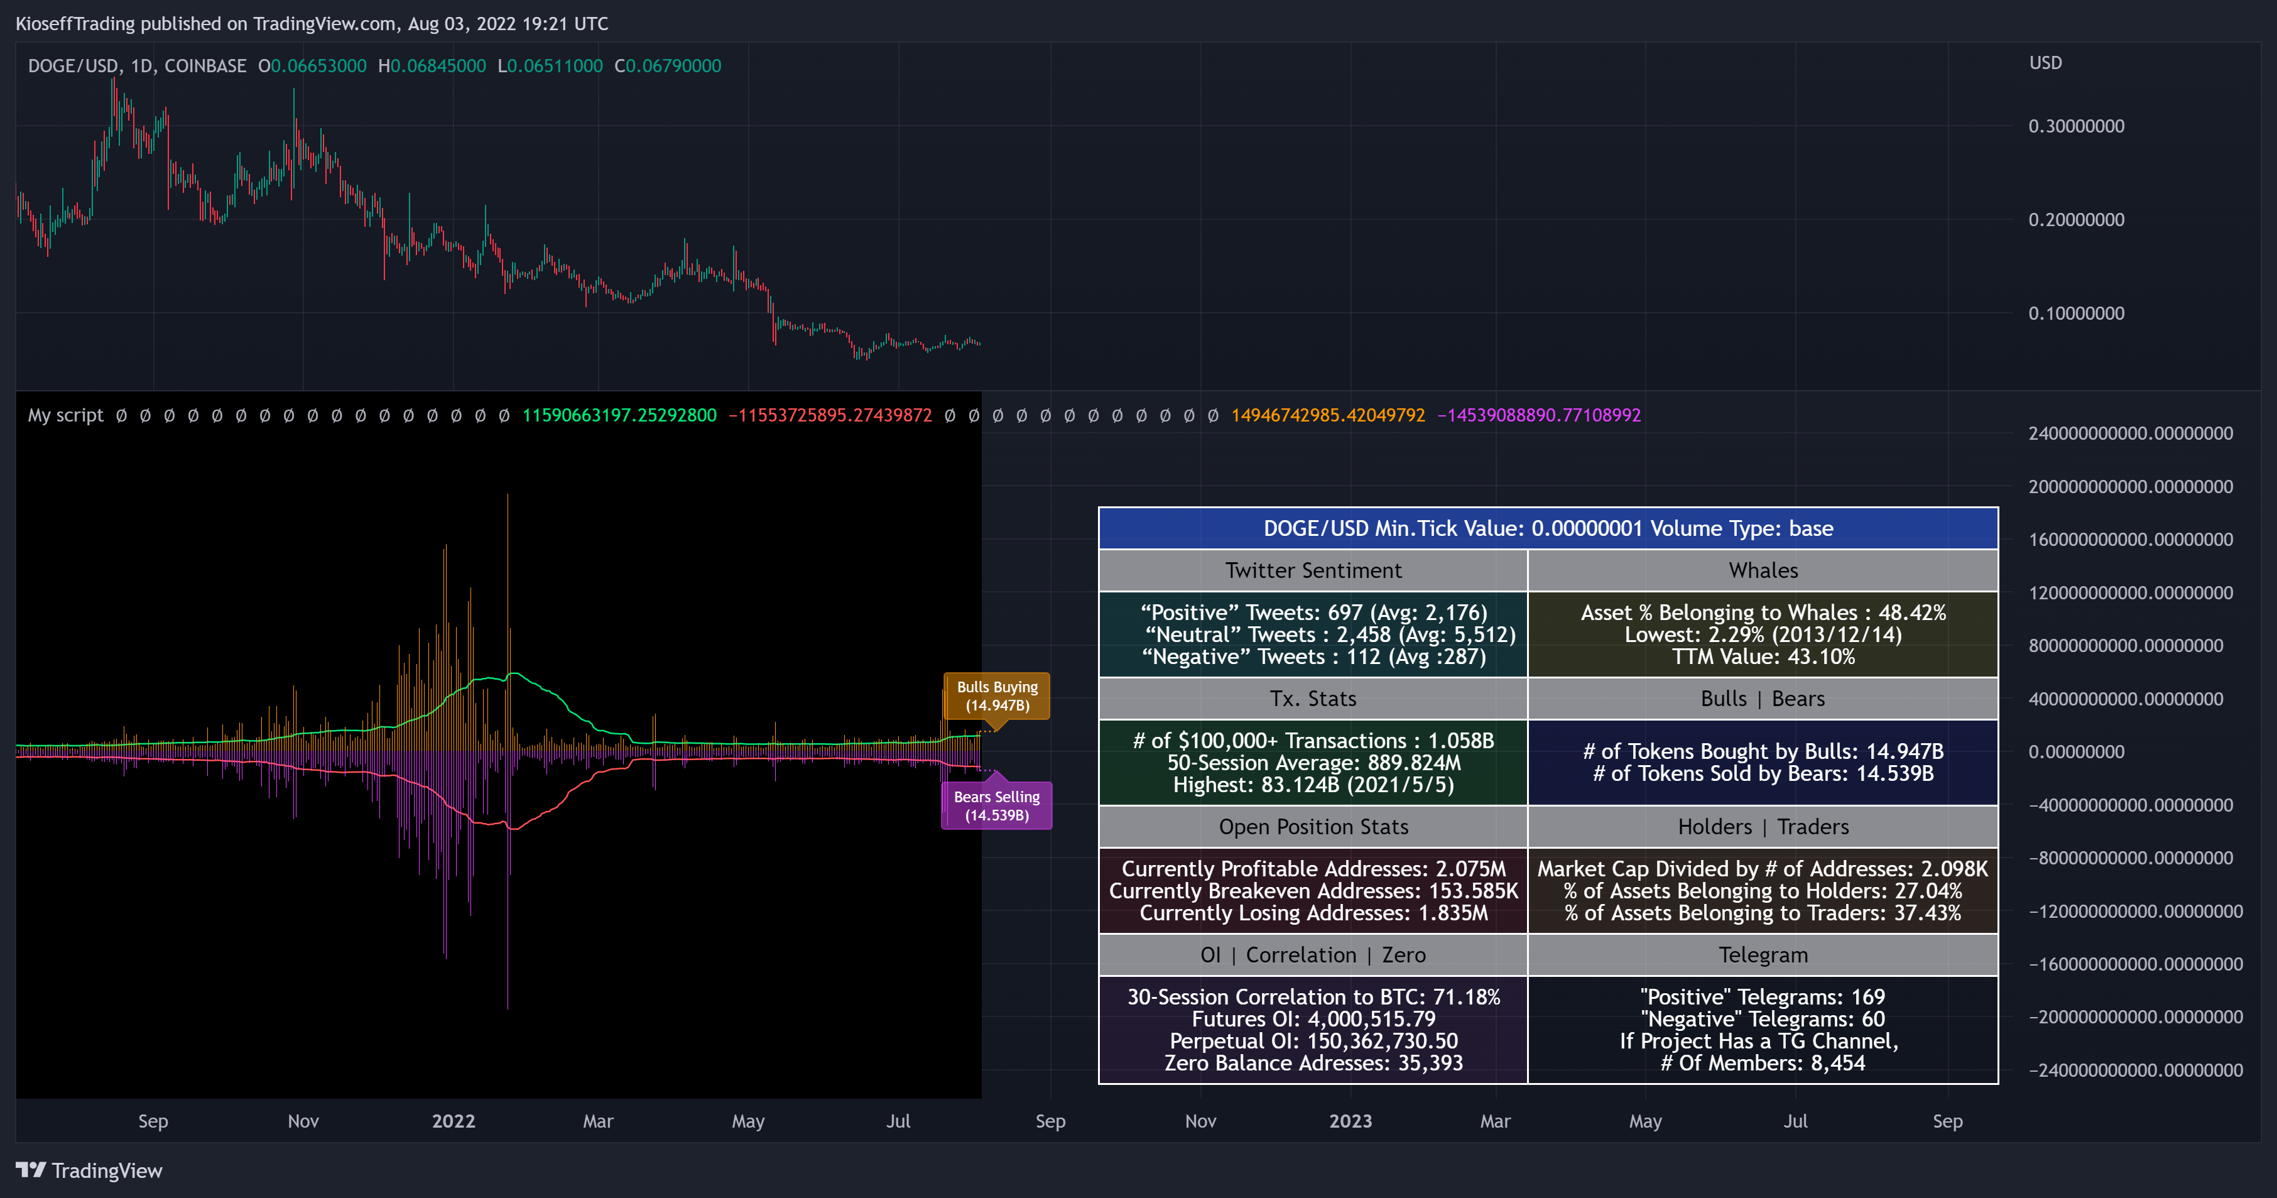Click the "Positive" Tweets: 697 line
The width and height of the screenshot is (2277, 1198).
1313,613
